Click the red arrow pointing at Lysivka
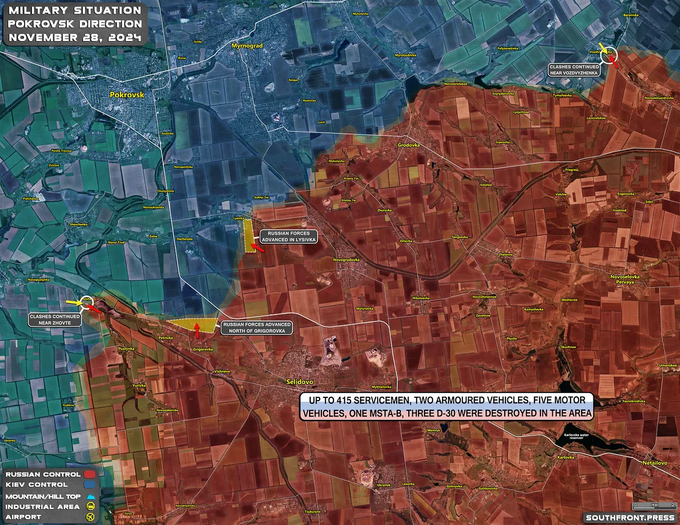Viewport: 680px width, 525px height. tap(258, 248)
